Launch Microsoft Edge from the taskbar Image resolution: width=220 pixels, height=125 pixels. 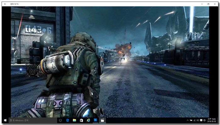[68, 120]
